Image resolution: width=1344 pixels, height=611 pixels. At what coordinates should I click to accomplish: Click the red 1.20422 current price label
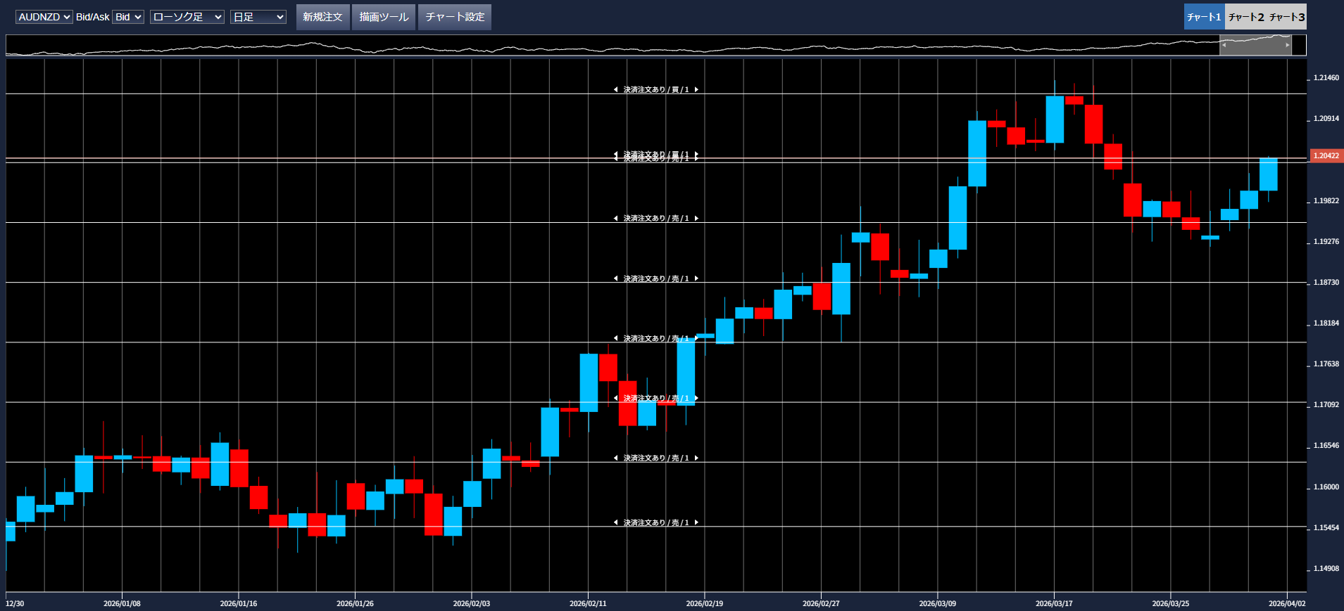tap(1326, 156)
